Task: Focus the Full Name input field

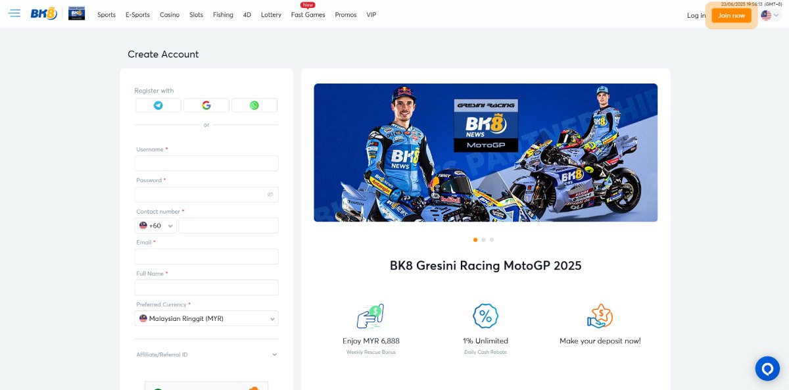Action: click(x=206, y=287)
